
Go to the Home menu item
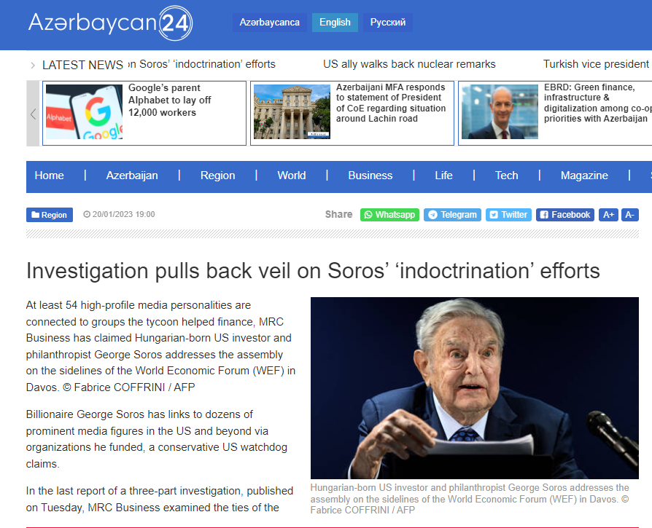49,176
